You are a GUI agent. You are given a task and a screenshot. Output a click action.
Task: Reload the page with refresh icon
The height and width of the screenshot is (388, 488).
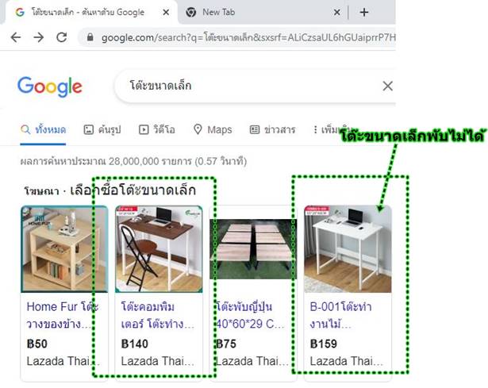point(62,37)
